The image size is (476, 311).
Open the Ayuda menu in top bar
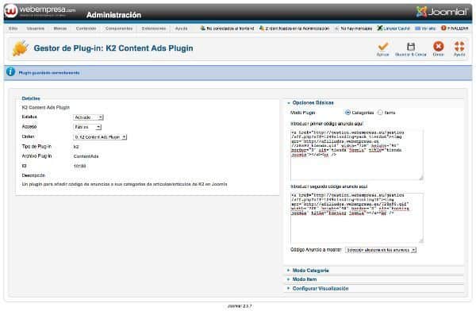182,29
